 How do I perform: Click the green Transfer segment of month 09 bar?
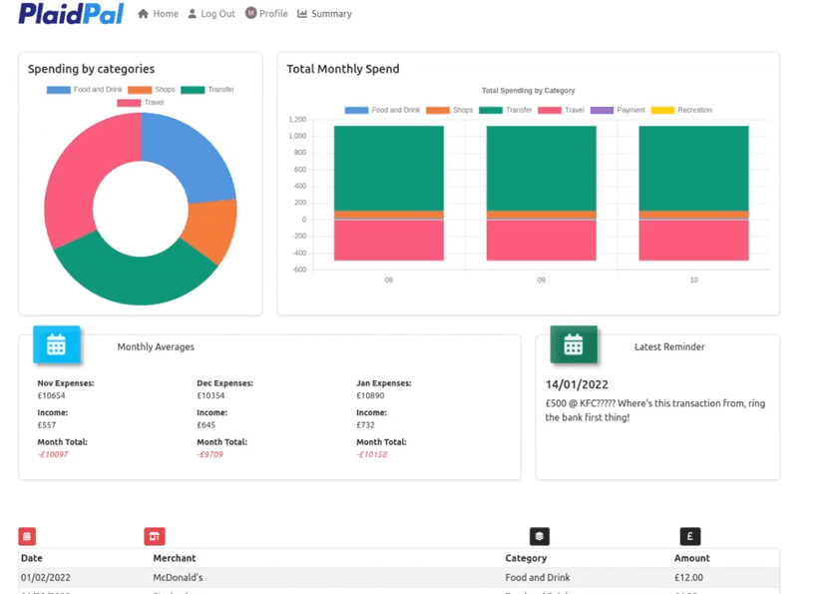[541, 168]
